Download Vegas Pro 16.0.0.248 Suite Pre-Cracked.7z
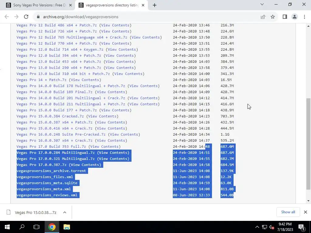Screen dimensions: 311x233 (61, 134)
